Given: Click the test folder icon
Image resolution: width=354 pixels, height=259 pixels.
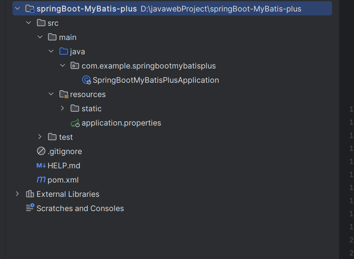Looking at the screenshot, I should tap(52, 137).
